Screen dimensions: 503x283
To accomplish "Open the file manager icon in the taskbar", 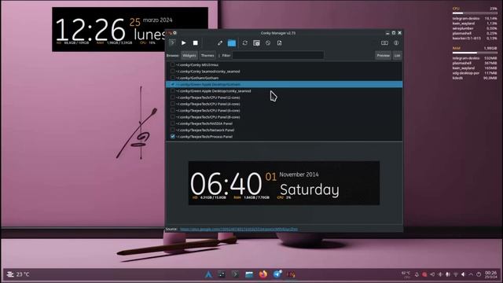I will coord(249,274).
